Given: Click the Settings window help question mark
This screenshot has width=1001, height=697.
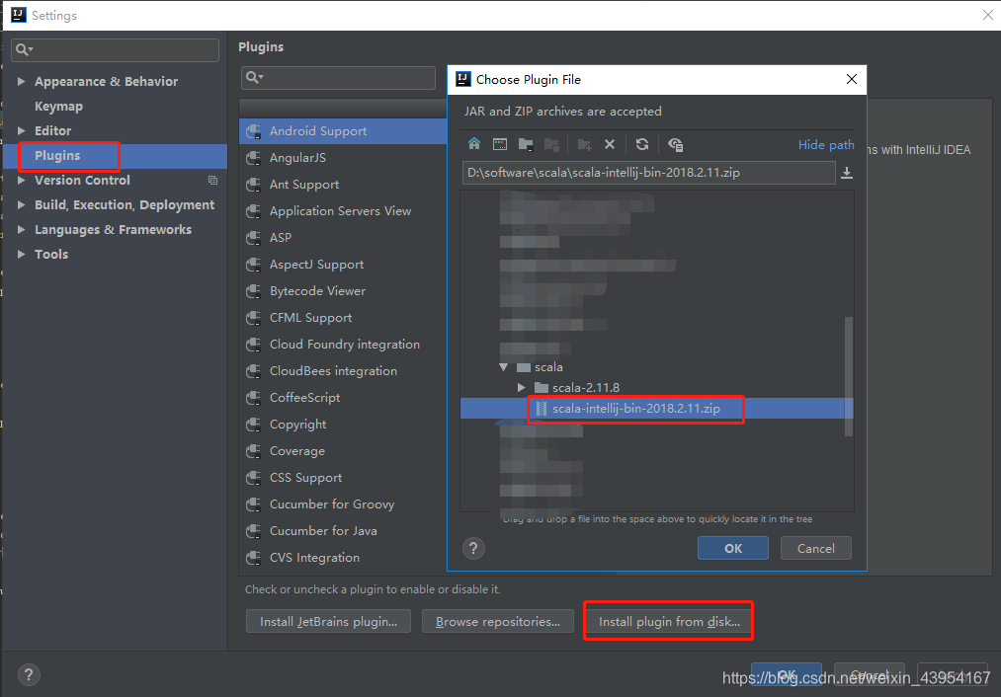Looking at the screenshot, I should pos(29,674).
